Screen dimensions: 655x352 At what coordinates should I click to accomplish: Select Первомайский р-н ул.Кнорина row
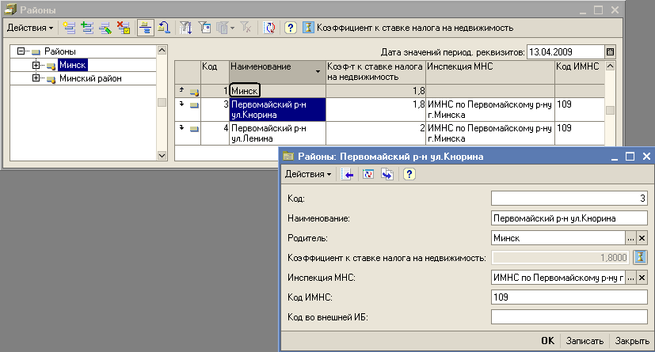[x=390, y=110]
